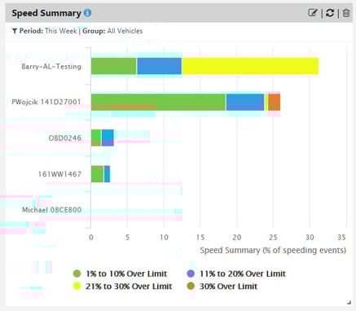Click OBD0246 blue bar segment
Viewport: 356px width, 311px height.
(108, 138)
